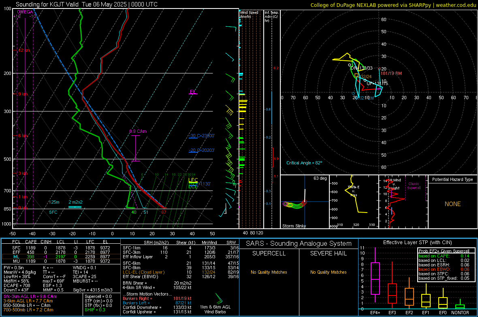
Task: Click the Corfidi Downshear = label
Action: pyautogui.click(x=142, y=307)
